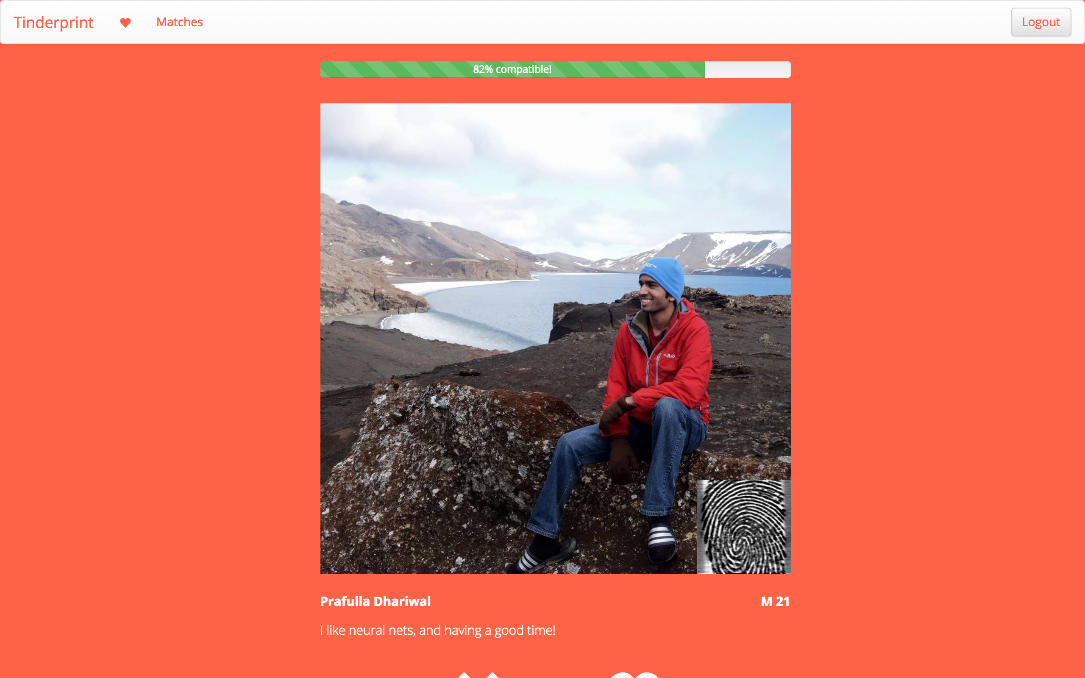Image resolution: width=1085 pixels, height=678 pixels.
Task: Click the cloudy sky in profile picture
Action: 556,170
